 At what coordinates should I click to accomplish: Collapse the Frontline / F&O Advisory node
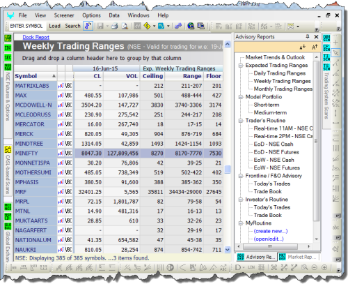pyautogui.click(x=241, y=176)
